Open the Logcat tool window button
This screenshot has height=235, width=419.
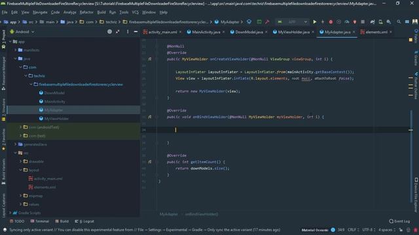(84, 221)
